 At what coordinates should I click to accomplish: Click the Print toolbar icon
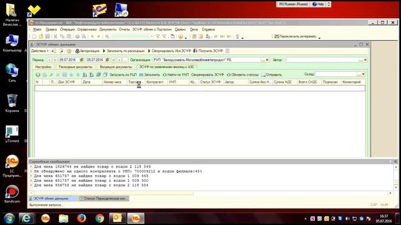[x=77, y=36]
